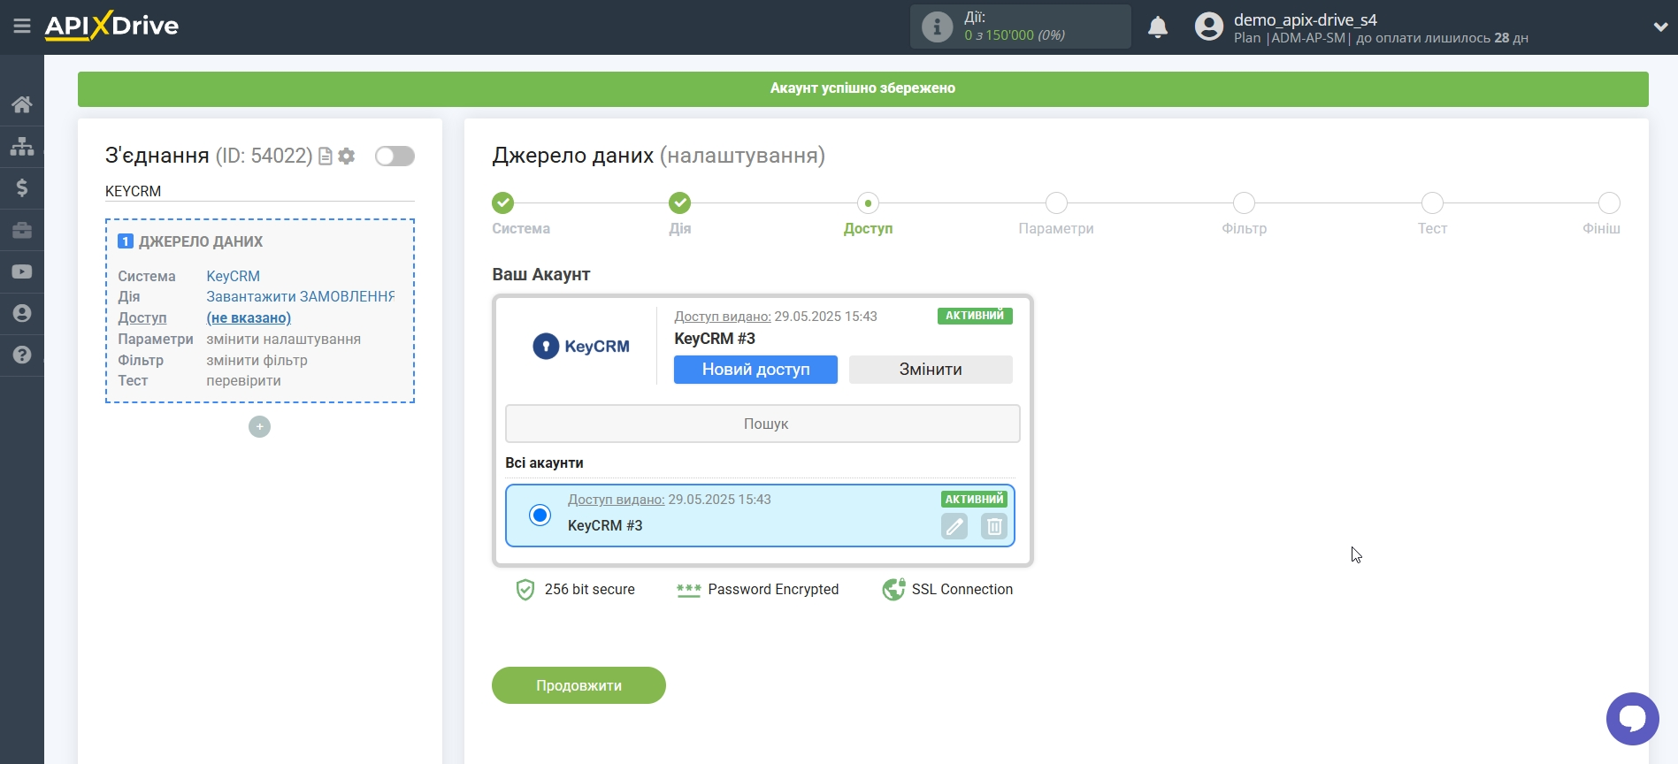Open the briefcase sidebar icon
The width and height of the screenshot is (1678, 764).
coord(22,230)
